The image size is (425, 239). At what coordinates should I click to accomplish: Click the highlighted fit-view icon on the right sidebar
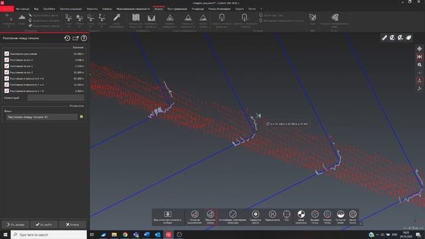tap(419, 56)
